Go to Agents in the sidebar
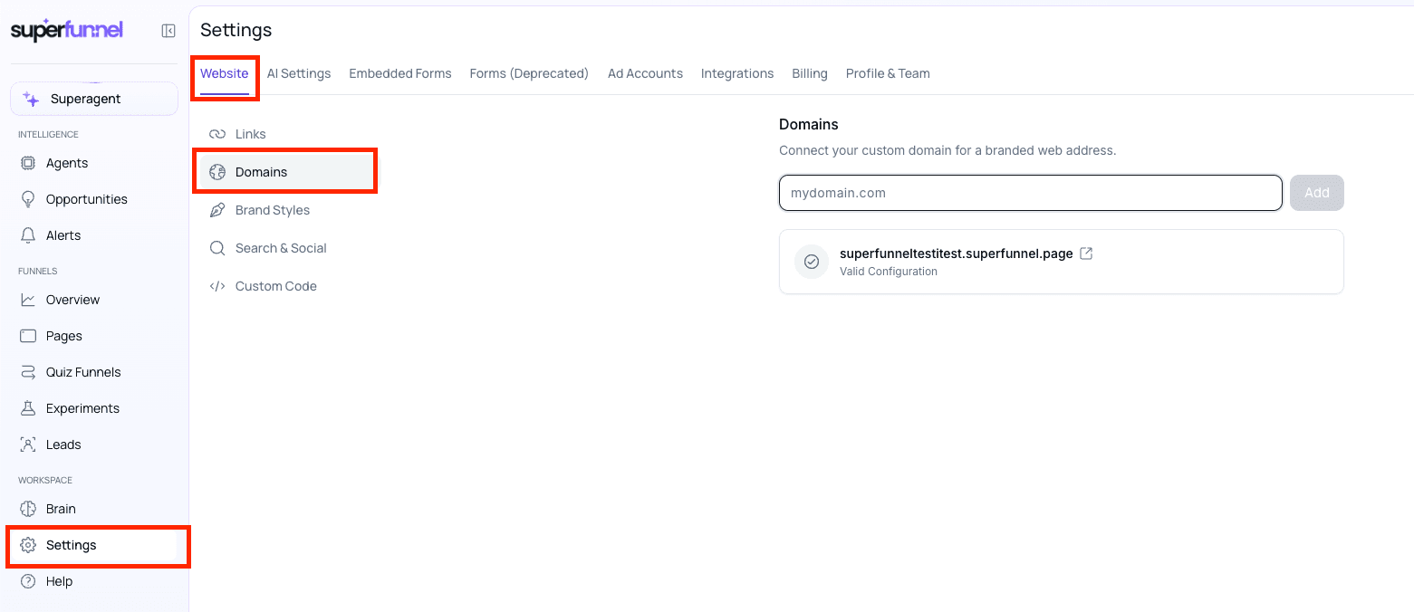This screenshot has width=1414, height=612. (94, 163)
